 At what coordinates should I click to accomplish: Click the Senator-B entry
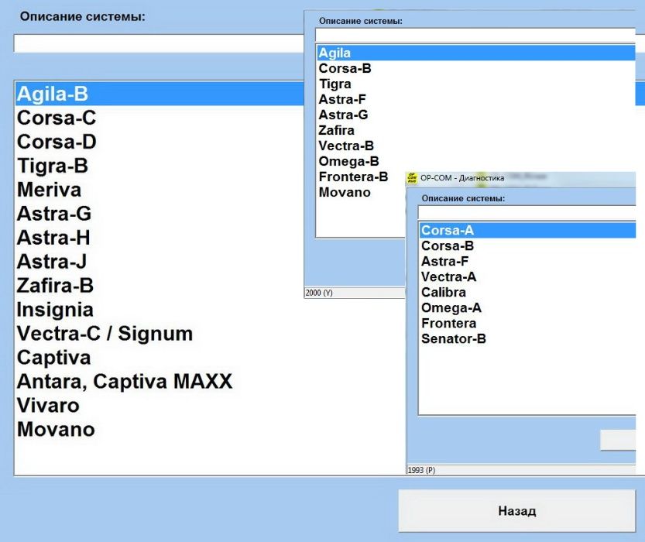(454, 339)
